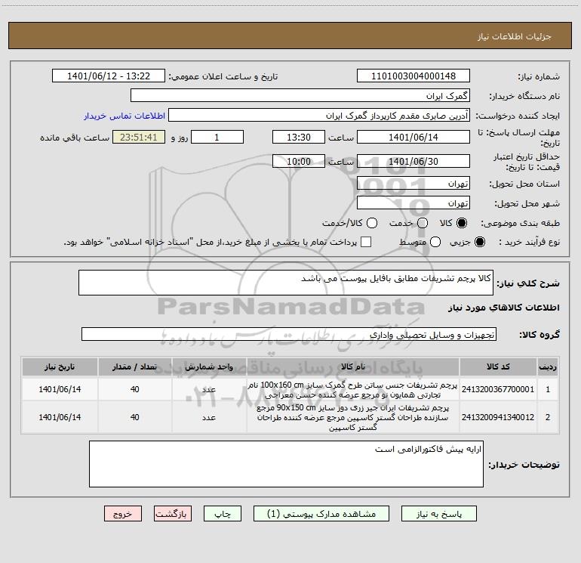Click the remaining days field showing 1
581x563 pixels.
pyautogui.click(x=217, y=137)
